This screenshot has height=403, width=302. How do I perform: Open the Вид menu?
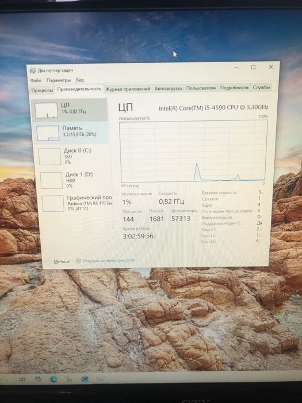[80, 80]
